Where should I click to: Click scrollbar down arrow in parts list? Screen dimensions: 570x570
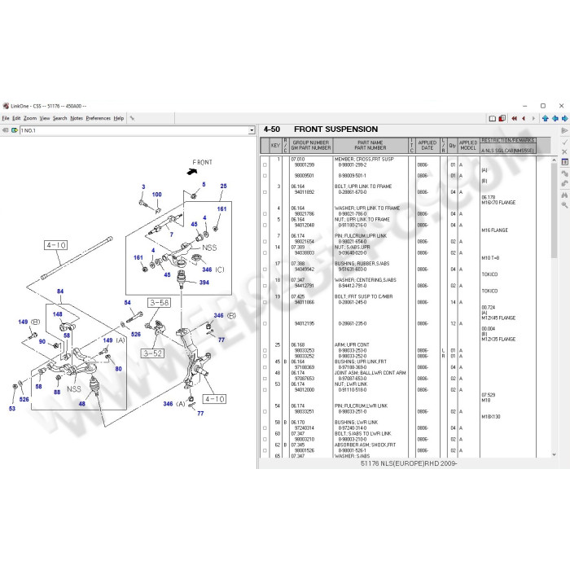[554, 454]
